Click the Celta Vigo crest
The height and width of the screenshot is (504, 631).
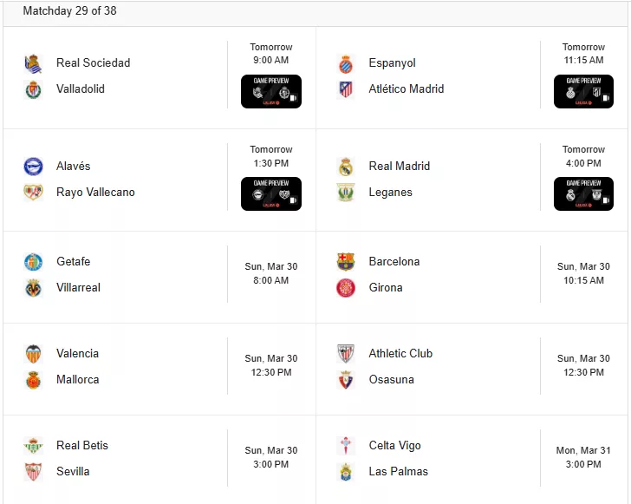tap(346, 445)
